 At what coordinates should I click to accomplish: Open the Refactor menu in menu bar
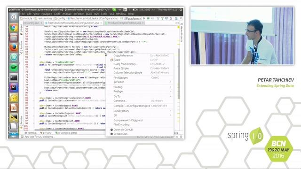79,14
